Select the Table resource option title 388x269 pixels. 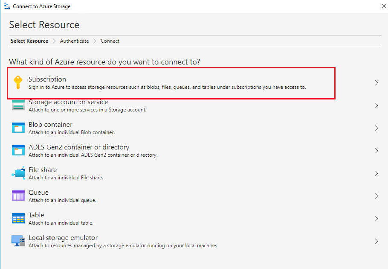pyautogui.click(x=36, y=215)
